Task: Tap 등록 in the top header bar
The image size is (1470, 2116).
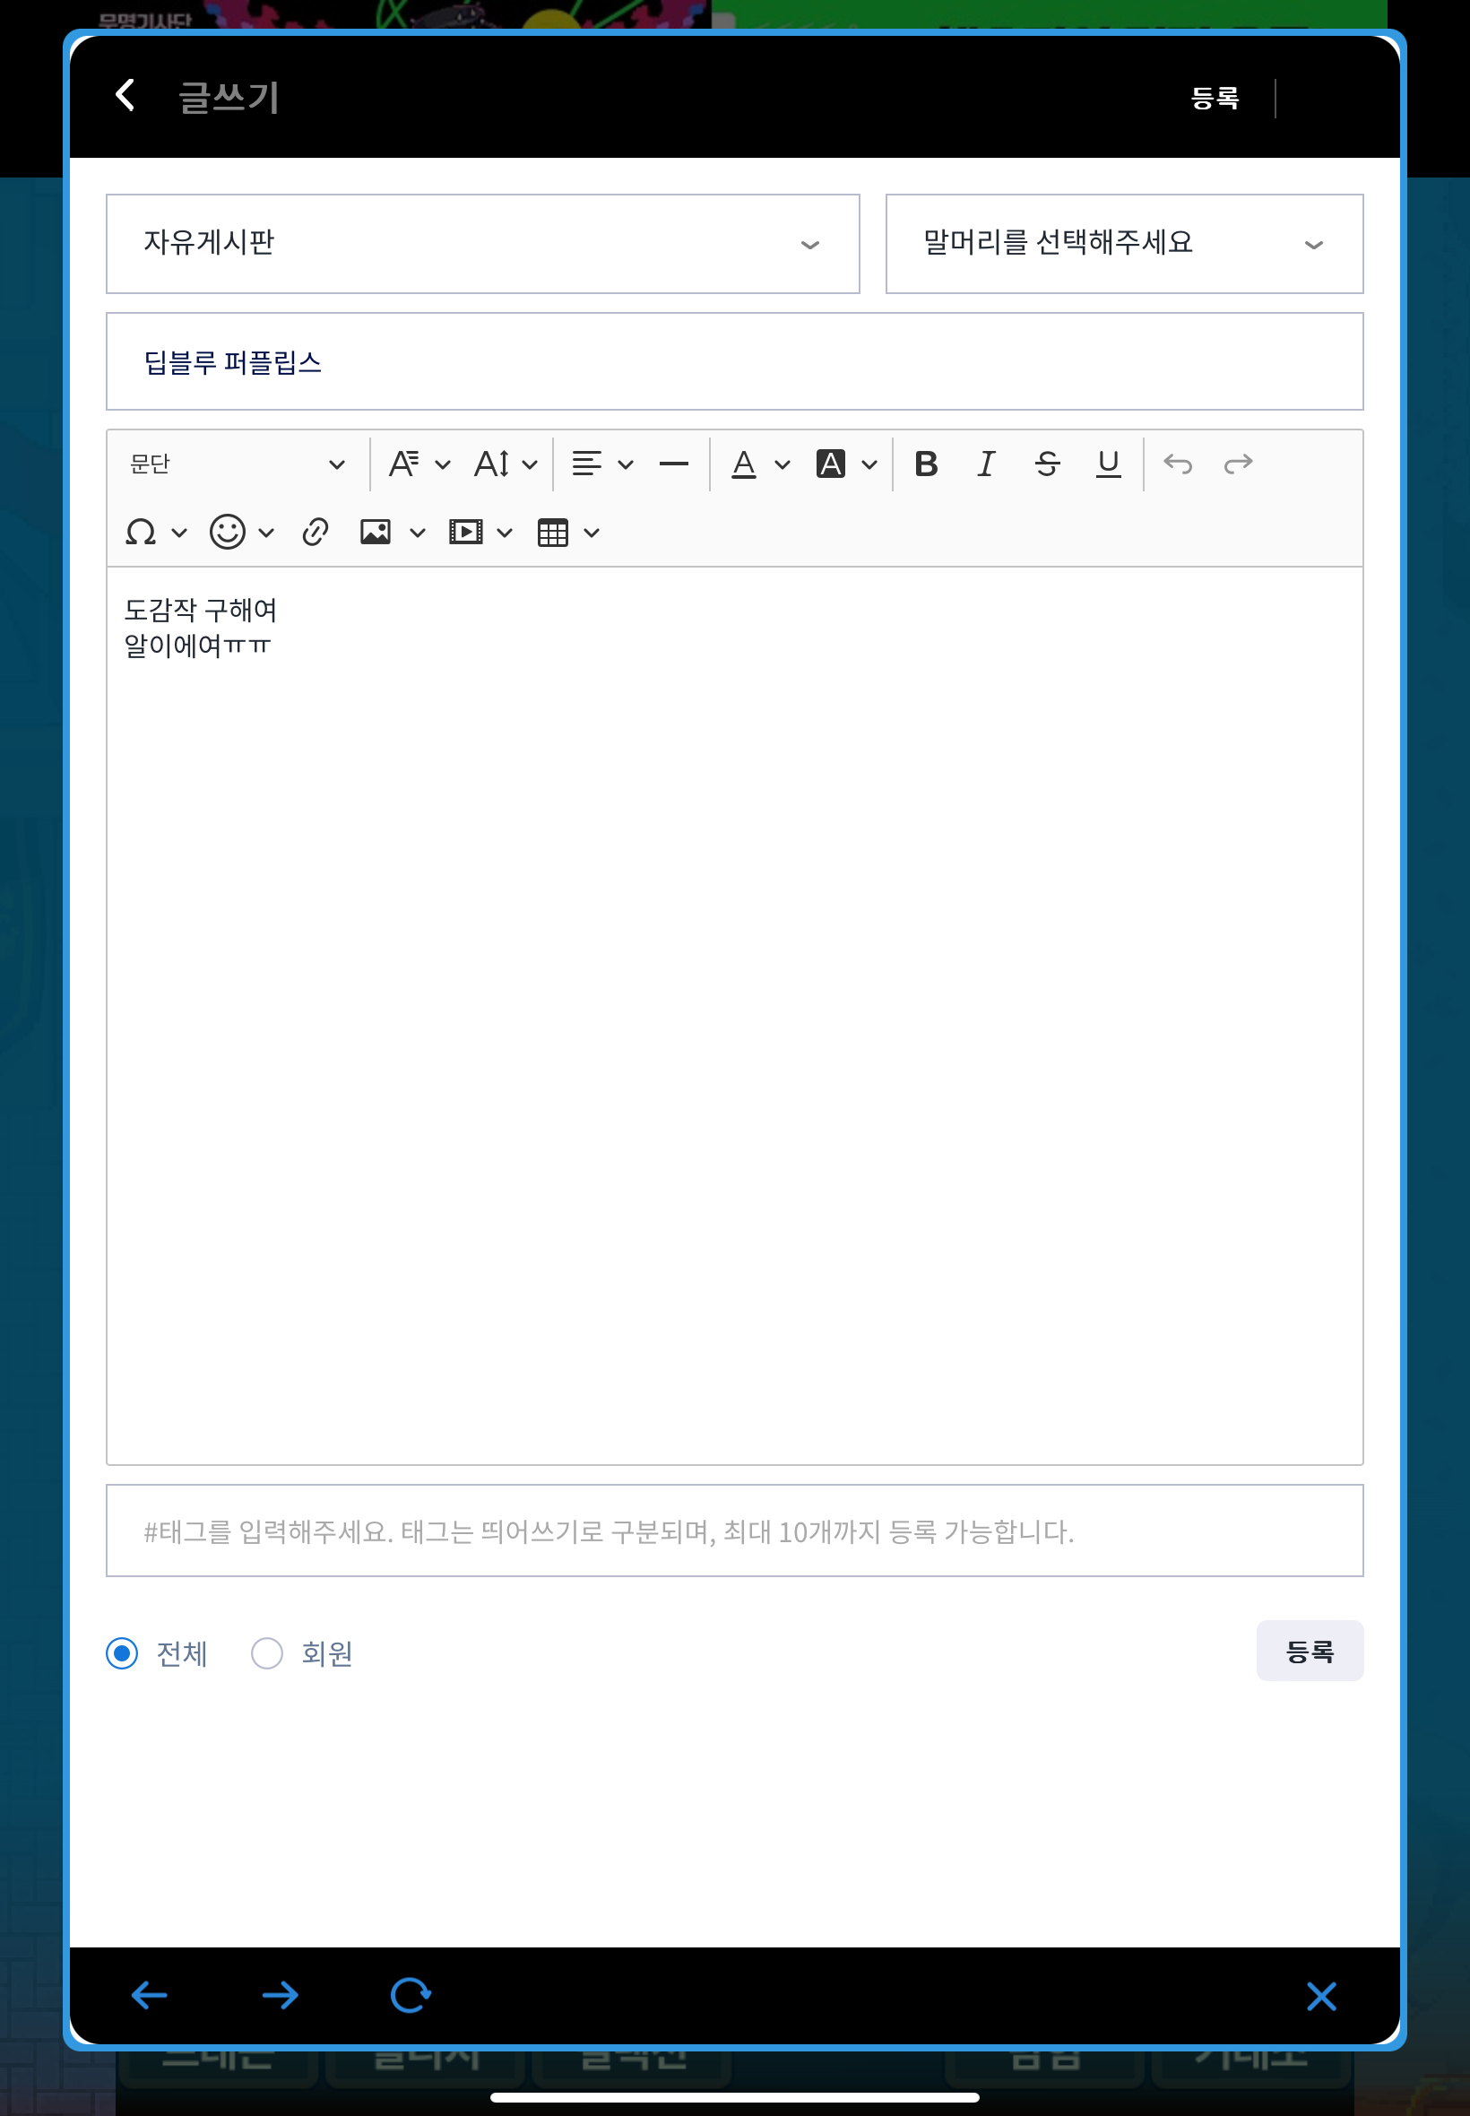Action: click(1214, 98)
